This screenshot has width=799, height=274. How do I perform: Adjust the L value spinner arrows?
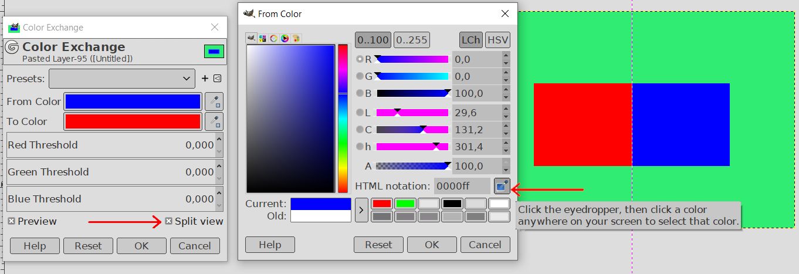[x=506, y=113]
